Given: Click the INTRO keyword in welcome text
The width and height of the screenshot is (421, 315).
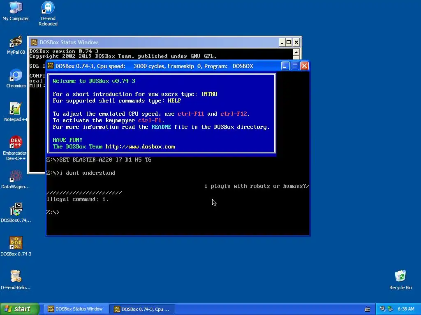Looking at the screenshot, I should [209, 94].
